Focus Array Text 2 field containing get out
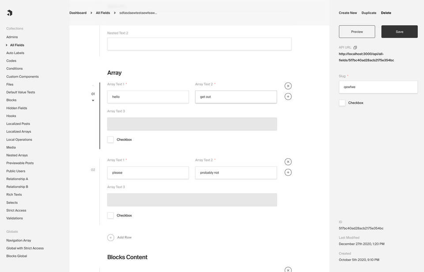 pyautogui.click(x=236, y=97)
